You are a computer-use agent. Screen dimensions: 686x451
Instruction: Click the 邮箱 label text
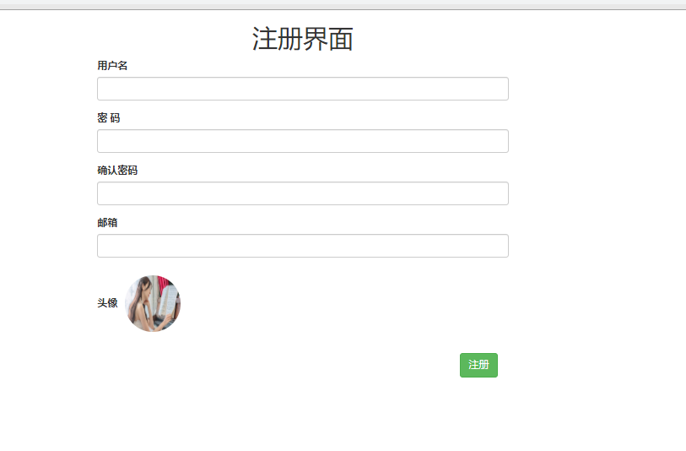tap(107, 223)
